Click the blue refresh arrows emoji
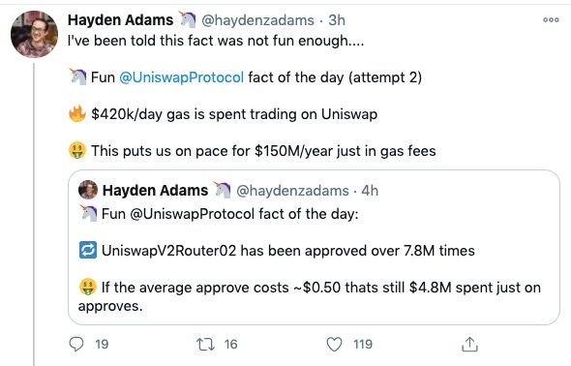This screenshot has width=571, height=366. [88, 250]
